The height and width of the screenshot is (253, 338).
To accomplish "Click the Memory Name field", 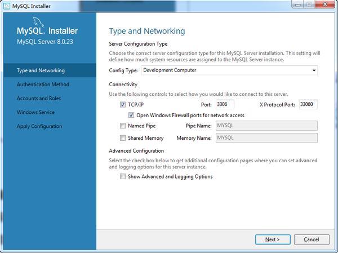I will click(266, 138).
